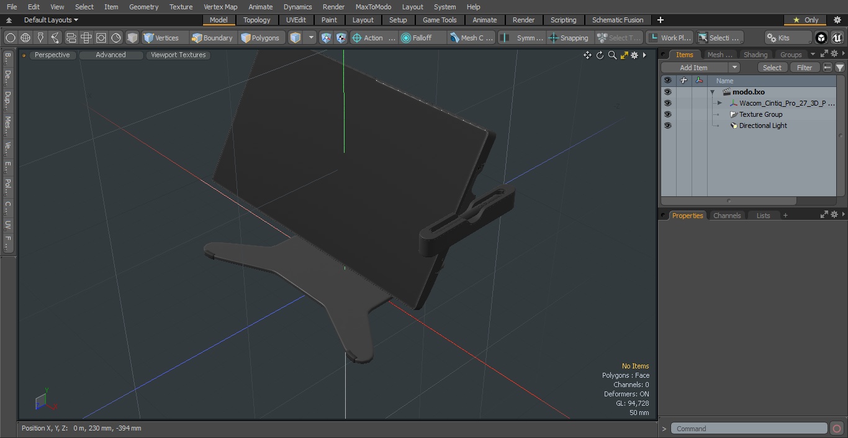This screenshot has height=438, width=848.
Task: Click the Filter button in Items panel
Action: pos(805,68)
